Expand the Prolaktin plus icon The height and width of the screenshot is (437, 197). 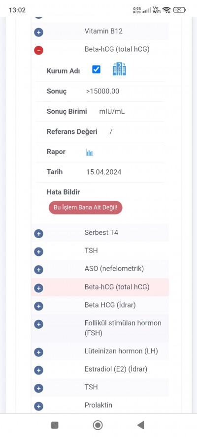38,406
